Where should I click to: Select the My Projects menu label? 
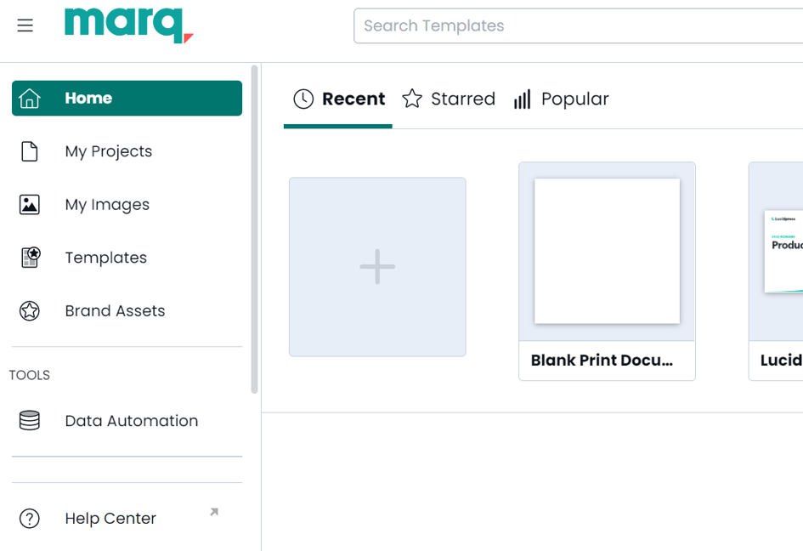109,151
